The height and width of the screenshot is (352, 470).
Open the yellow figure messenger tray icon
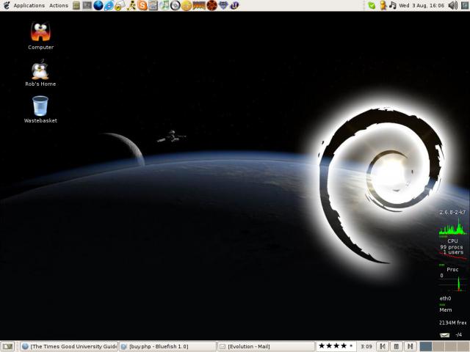point(383,5)
